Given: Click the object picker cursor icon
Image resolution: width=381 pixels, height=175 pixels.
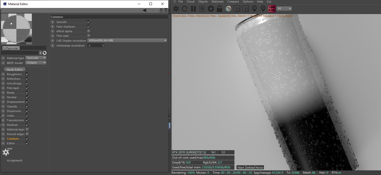Looking at the screenshot, I should tap(45, 53).
